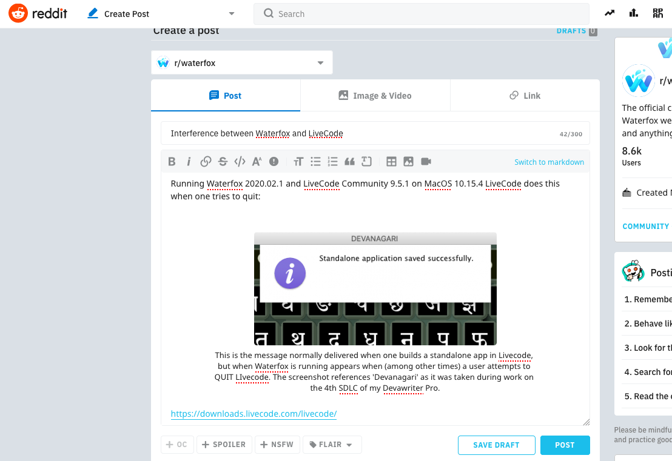Expand the Flair dropdown
Viewport: 672px width, 461px height.
[x=332, y=445]
